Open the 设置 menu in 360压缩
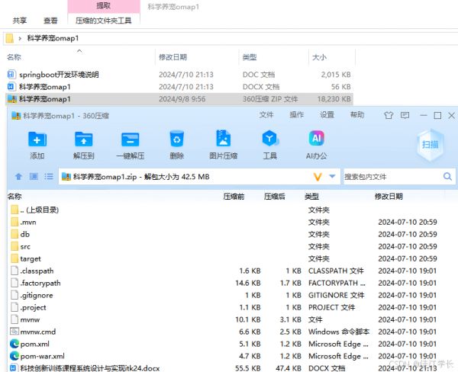Image resolution: width=458 pixels, height=372 pixels. pos(327,115)
